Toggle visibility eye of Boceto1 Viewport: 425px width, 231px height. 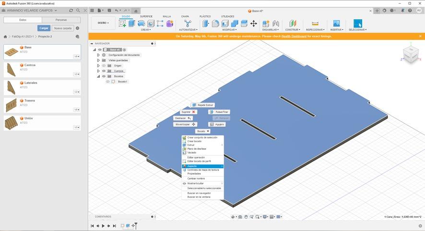(108, 82)
